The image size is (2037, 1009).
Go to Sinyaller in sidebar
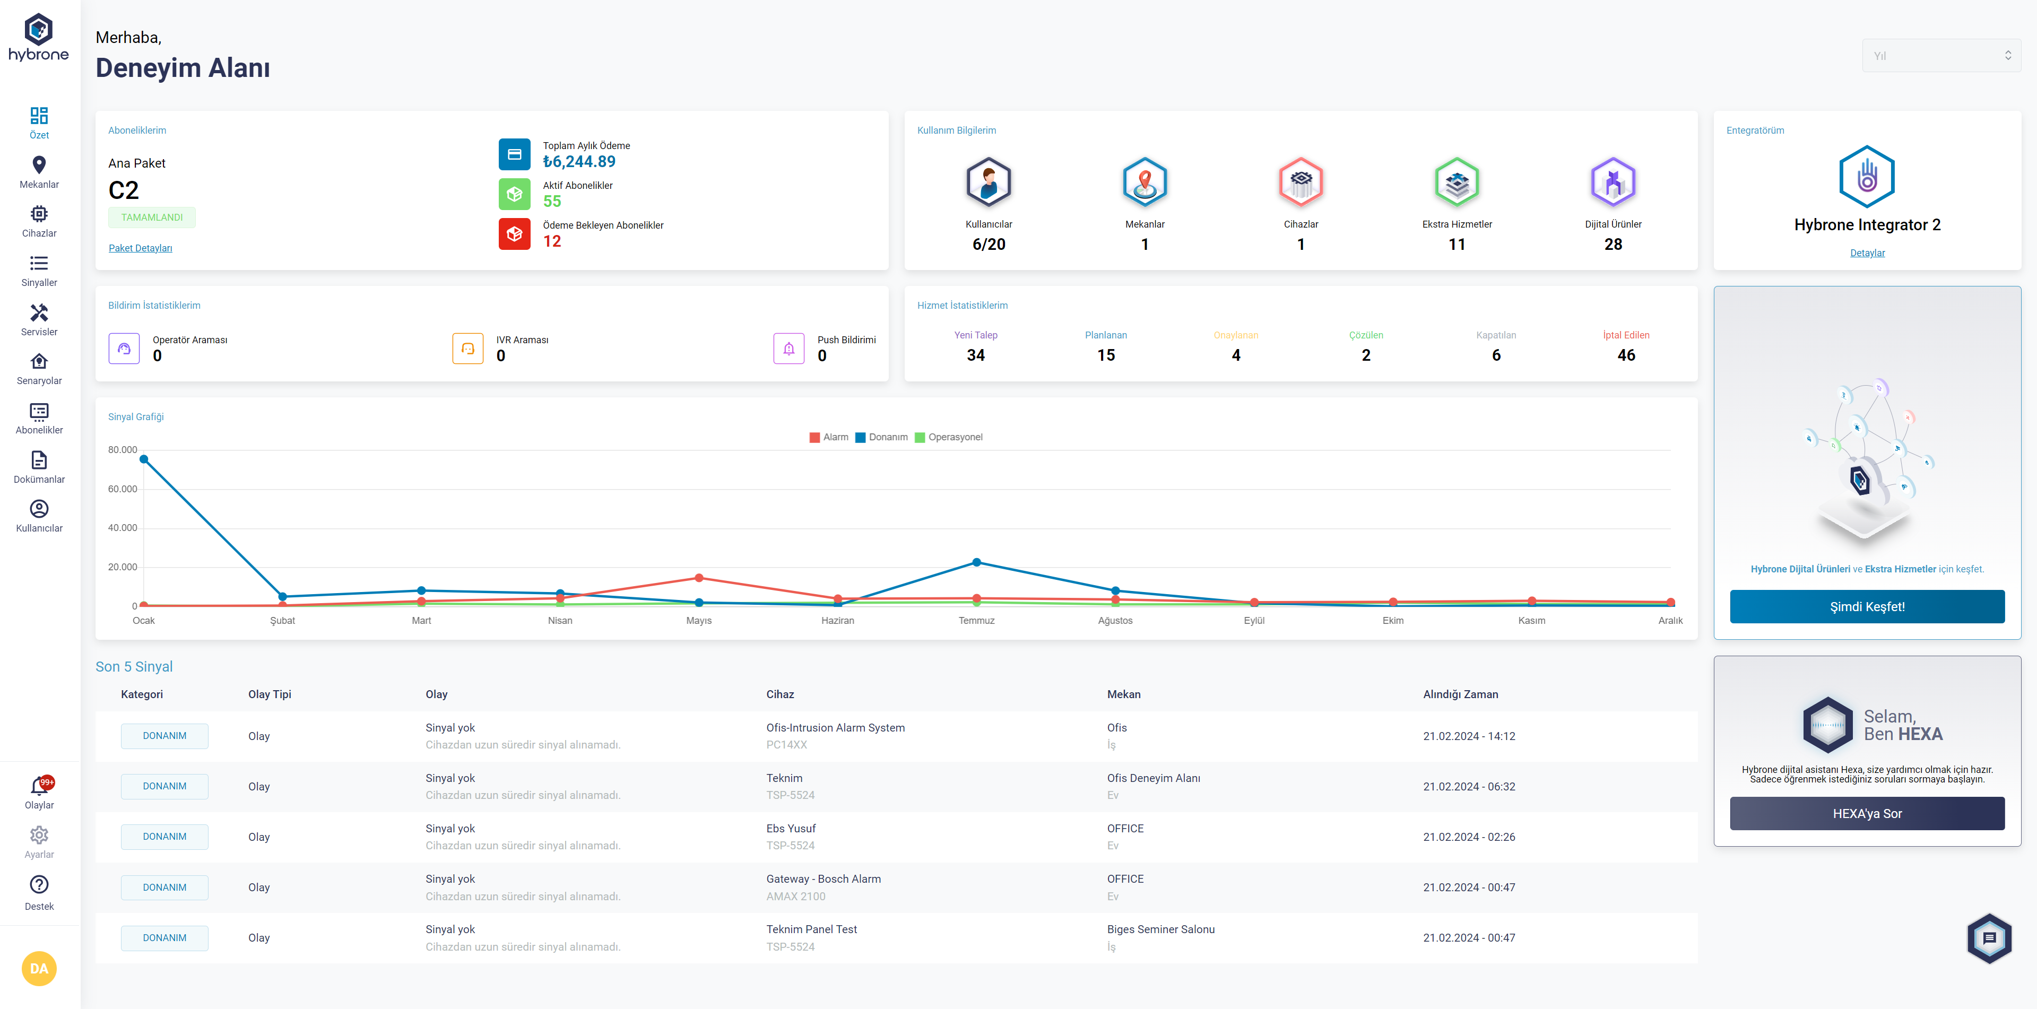tap(39, 263)
